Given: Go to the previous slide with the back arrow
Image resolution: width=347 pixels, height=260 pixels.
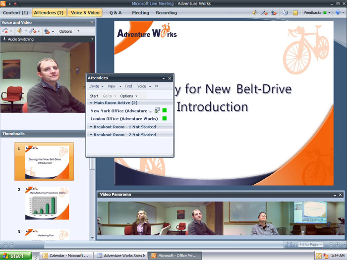Looking at the screenshot, I should 5,245.
